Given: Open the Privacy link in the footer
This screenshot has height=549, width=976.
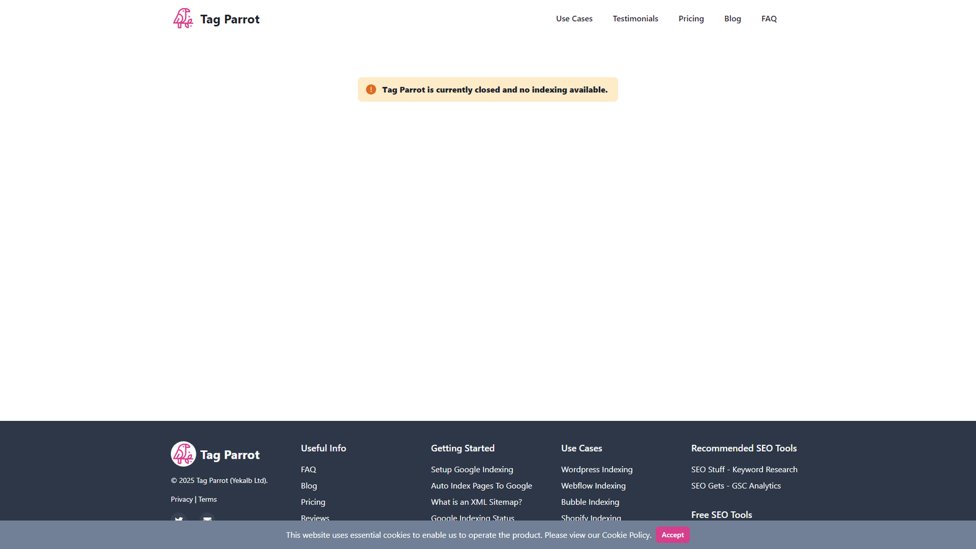Looking at the screenshot, I should coord(182,499).
